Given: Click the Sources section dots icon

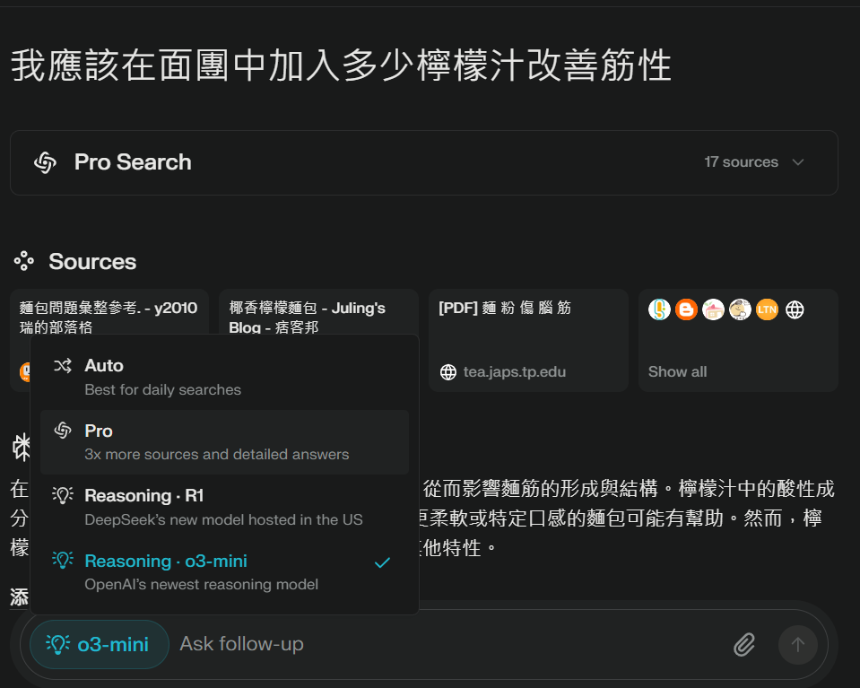Looking at the screenshot, I should 24,261.
